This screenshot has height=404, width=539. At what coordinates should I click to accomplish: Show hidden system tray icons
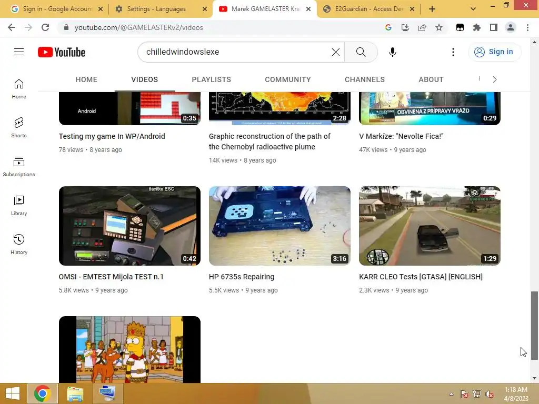pyautogui.click(x=451, y=394)
